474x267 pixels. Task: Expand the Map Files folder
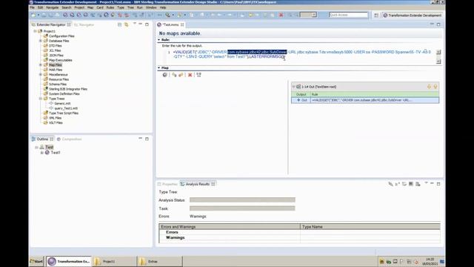[x=41, y=65]
